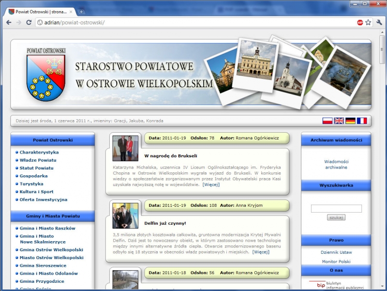387x291 pixels.
Task: Click the 'Gminy i Miasta Powiatu' header
Action: 53,216
